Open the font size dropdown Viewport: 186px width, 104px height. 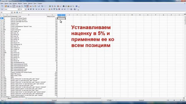click(26, 9)
